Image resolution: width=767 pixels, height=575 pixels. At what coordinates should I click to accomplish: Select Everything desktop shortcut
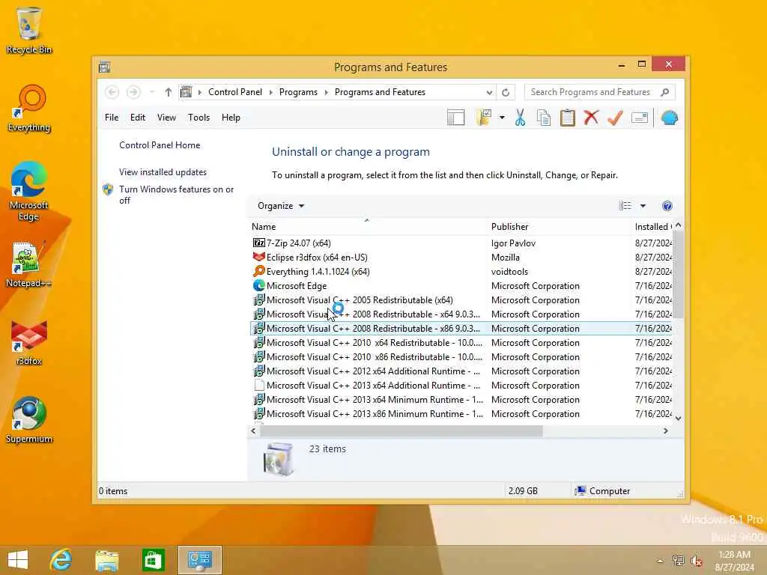pyautogui.click(x=29, y=108)
